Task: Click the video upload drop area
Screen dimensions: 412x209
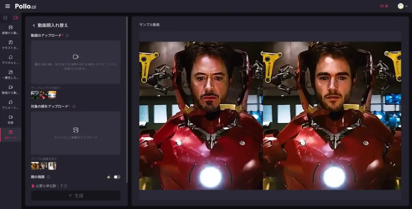Action: point(76,62)
